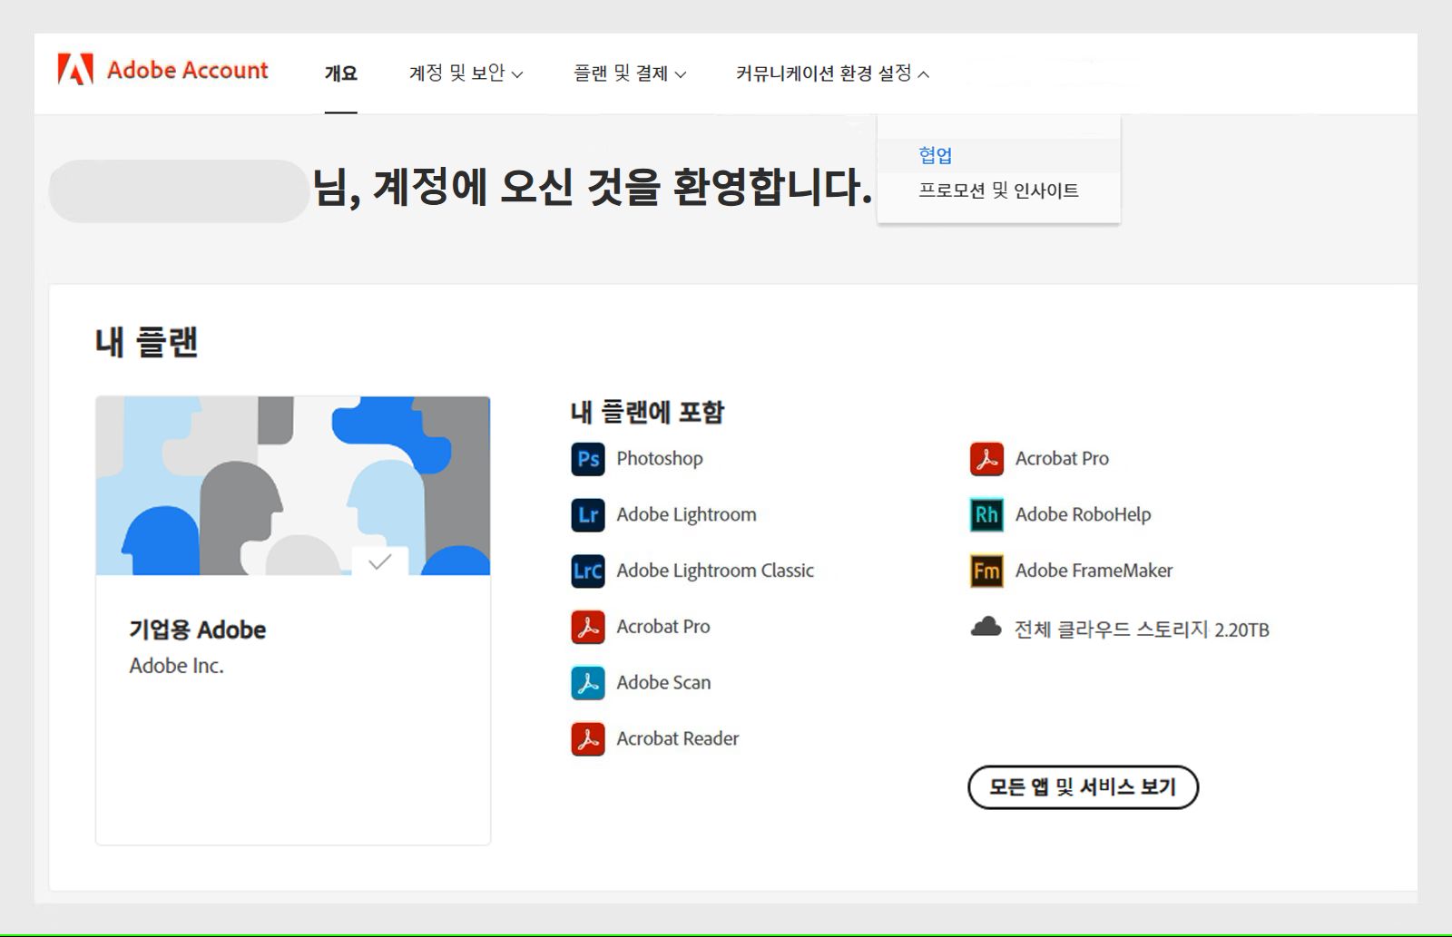Click the 내 플랜에 포함 heading
The height and width of the screenshot is (937, 1452).
point(647,413)
